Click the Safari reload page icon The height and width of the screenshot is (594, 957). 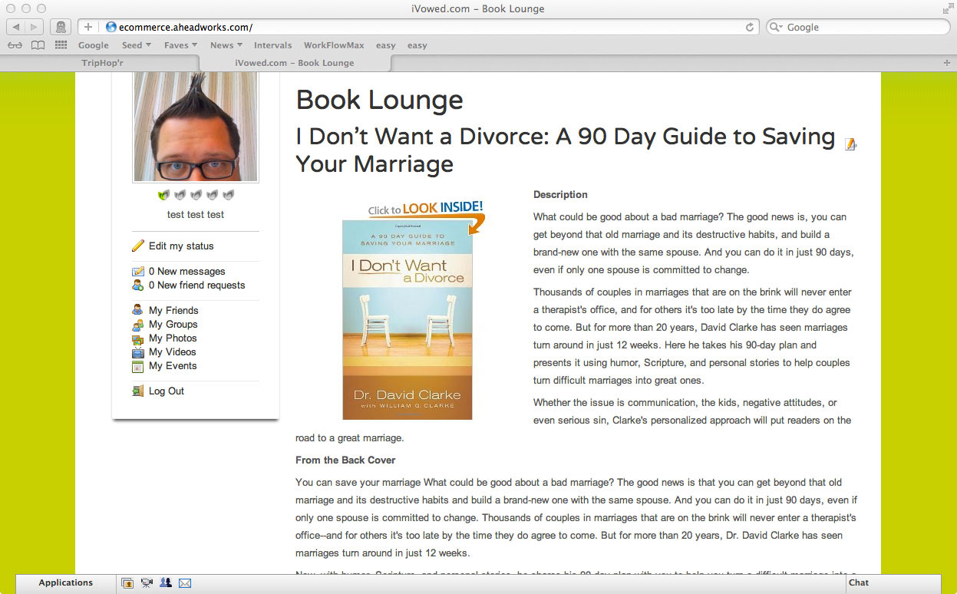[750, 27]
